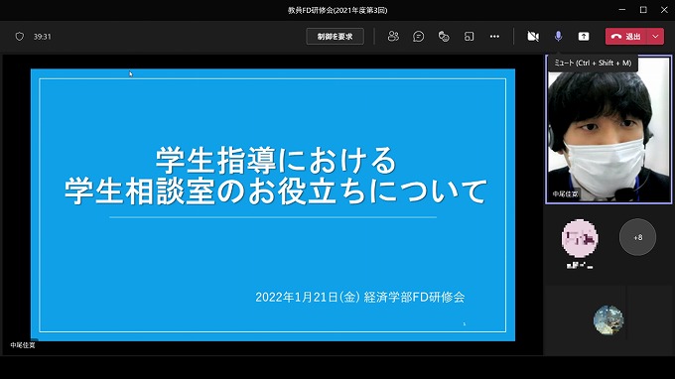Minimize the meeting window
Screen dimensions: 675x379
pyautogui.click(x=622, y=10)
